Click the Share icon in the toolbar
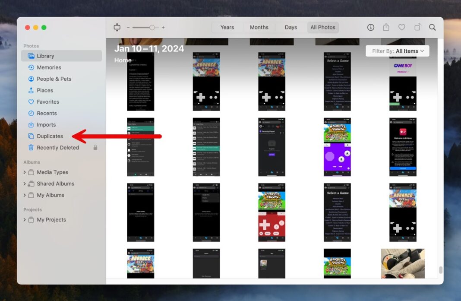 coord(386,27)
